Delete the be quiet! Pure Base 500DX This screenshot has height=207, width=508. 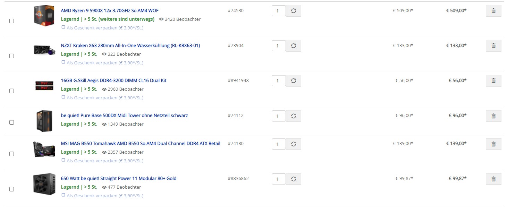493,116
